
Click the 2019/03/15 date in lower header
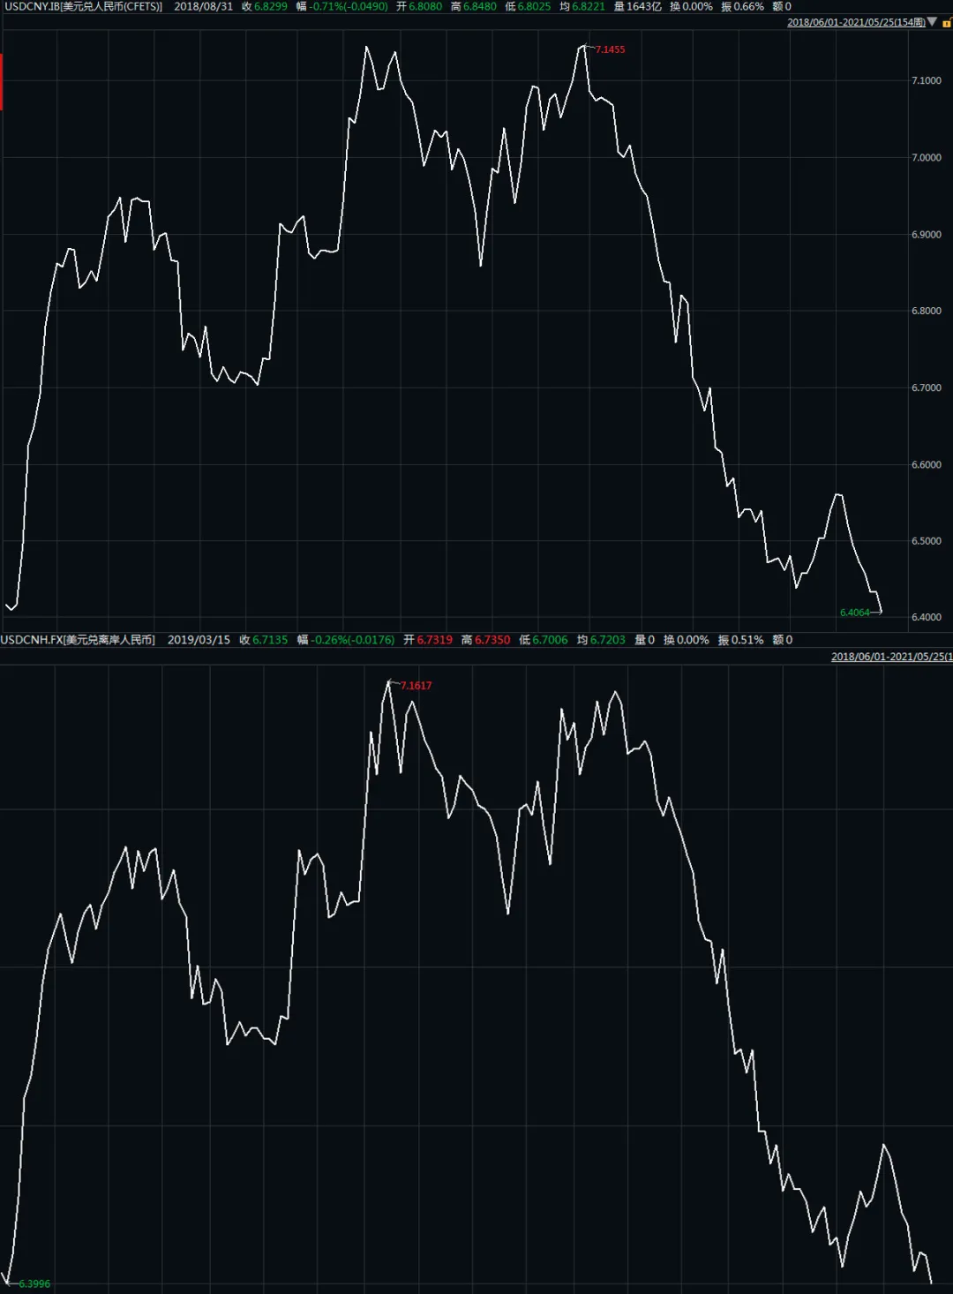(x=199, y=640)
